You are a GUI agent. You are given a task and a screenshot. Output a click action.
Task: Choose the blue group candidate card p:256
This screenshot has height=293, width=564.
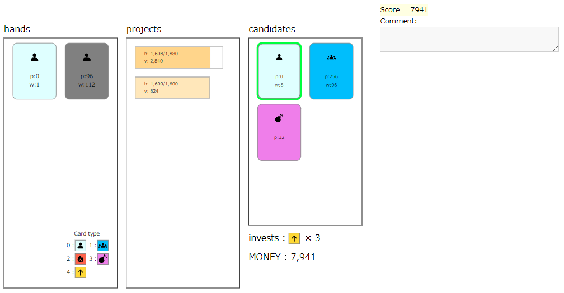331,71
